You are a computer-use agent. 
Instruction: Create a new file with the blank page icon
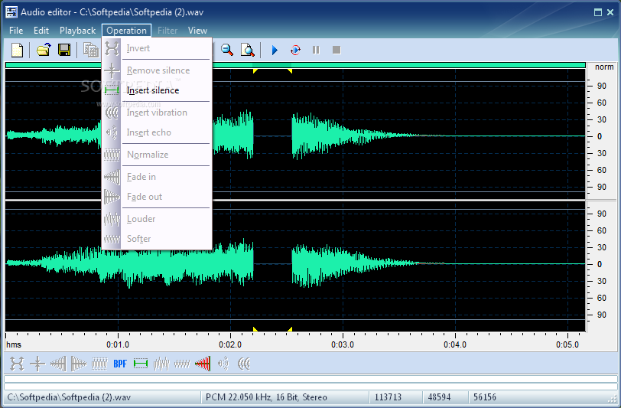coord(17,50)
